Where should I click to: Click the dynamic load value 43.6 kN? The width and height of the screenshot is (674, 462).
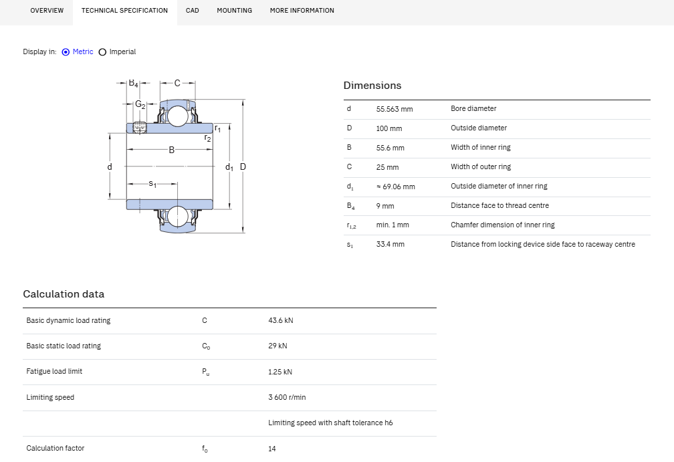(x=281, y=321)
